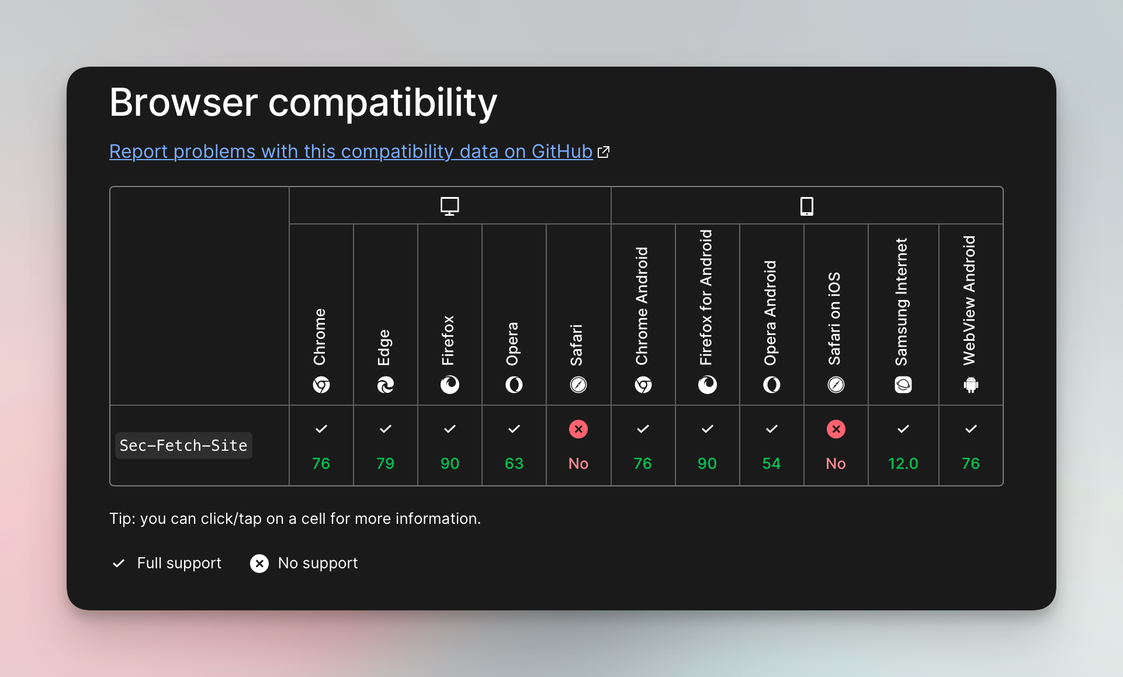Click the Sec-Fetch-Site feature label
The height and width of the screenshot is (677, 1123).
tap(183, 445)
